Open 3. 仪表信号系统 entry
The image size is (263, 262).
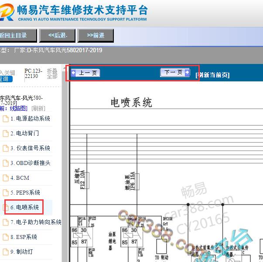click(30, 148)
